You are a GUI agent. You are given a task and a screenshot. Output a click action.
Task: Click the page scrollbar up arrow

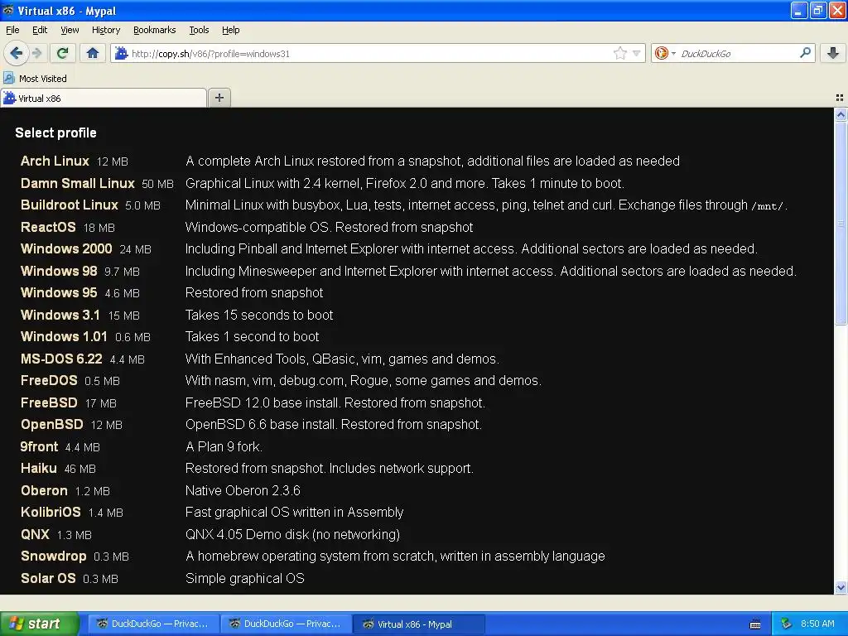click(x=841, y=114)
